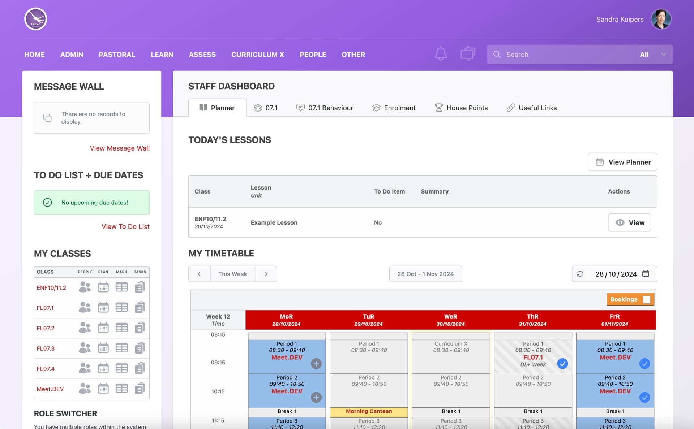Click This Week button
Viewport: 694px width, 429px height.
point(232,274)
